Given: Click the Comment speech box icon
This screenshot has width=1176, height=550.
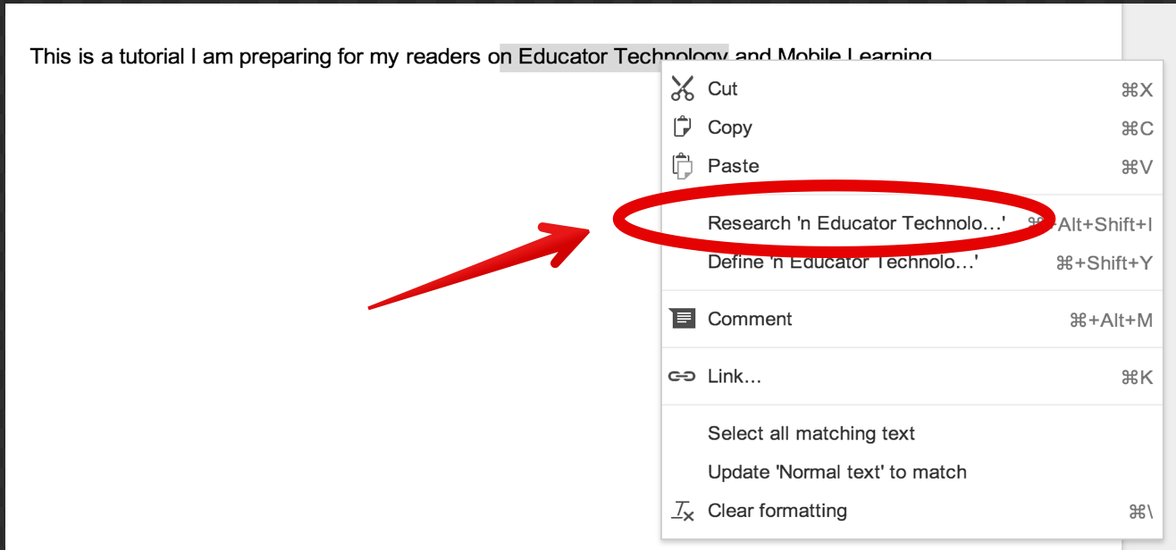Looking at the screenshot, I should click(682, 319).
